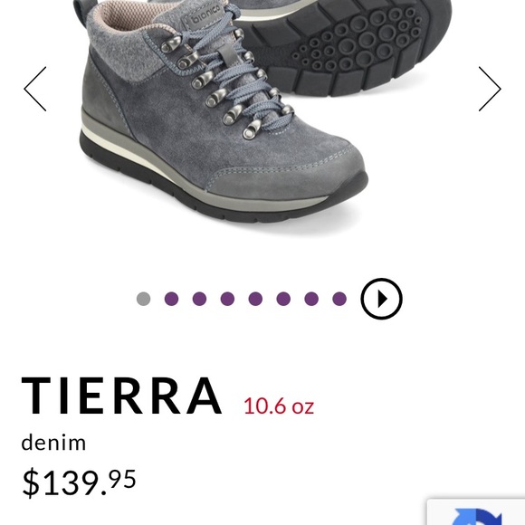Select the seventh carousel dot
This screenshot has height=525, width=525.
click(x=311, y=299)
